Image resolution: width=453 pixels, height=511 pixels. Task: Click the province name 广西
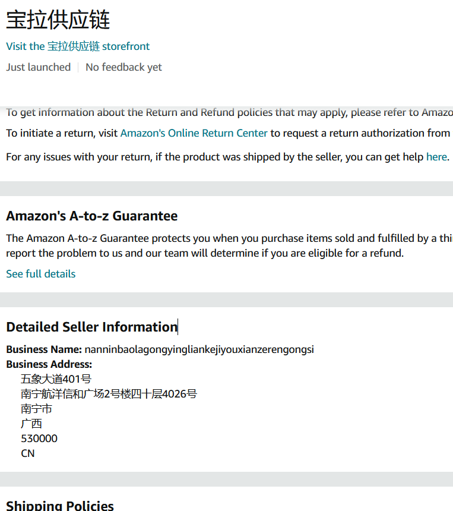[x=31, y=424]
